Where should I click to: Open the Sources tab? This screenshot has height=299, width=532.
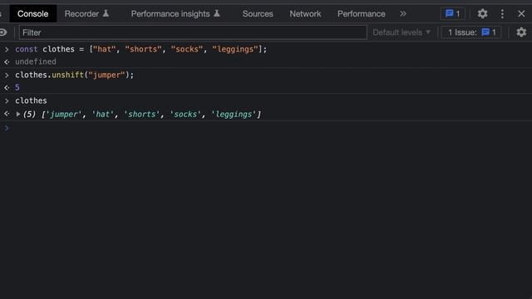point(258,13)
